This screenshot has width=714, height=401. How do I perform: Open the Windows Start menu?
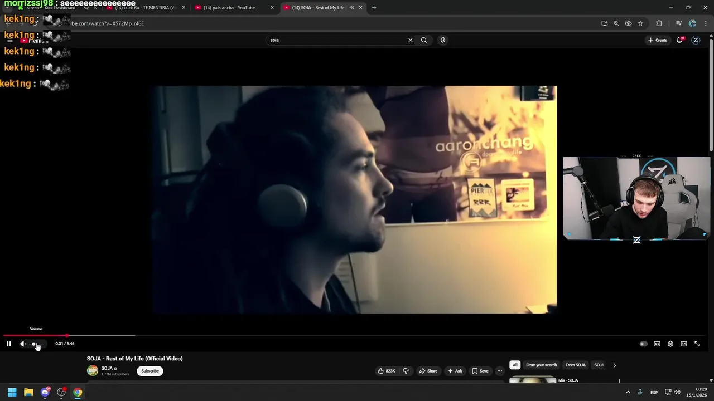pyautogui.click(x=12, y=393)
